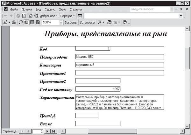191x135 pixels.
Task: Open the address bar dropdown arrow
Action: point(181,16)
